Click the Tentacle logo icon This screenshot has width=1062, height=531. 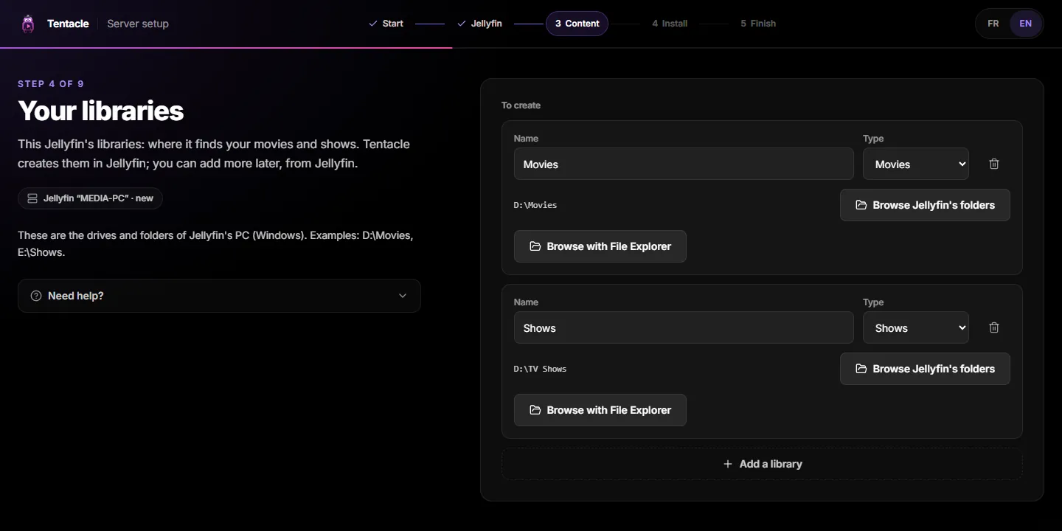pyautogui.click(x=28, y=24)
